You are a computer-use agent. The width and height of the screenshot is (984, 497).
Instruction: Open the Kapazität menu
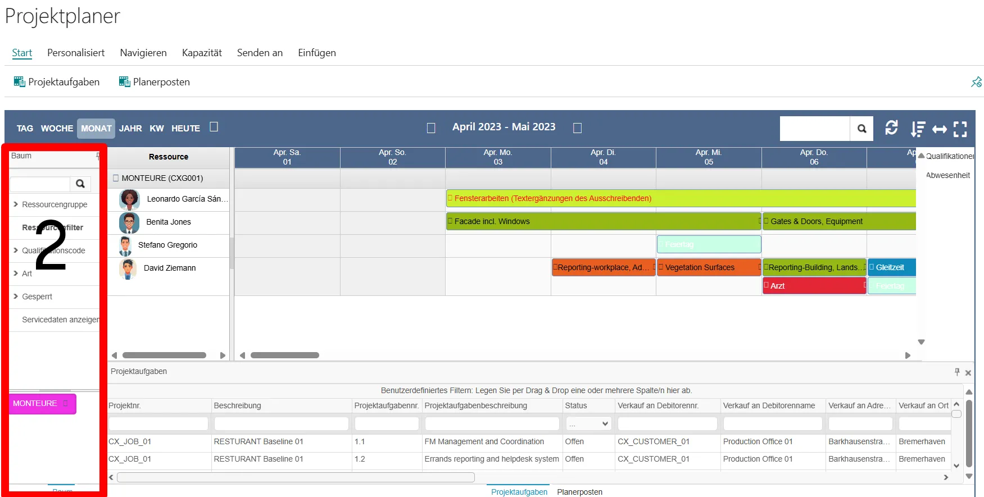pyautogui.click(x=202, y=53)
